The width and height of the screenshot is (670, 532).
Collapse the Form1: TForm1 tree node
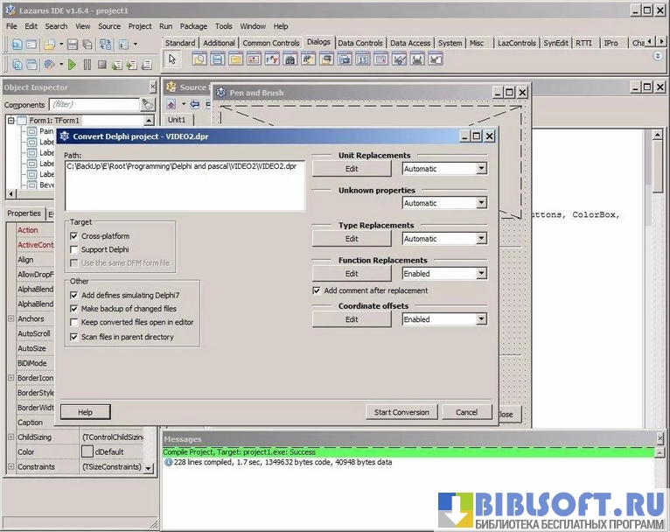click(x=11, y=120)
